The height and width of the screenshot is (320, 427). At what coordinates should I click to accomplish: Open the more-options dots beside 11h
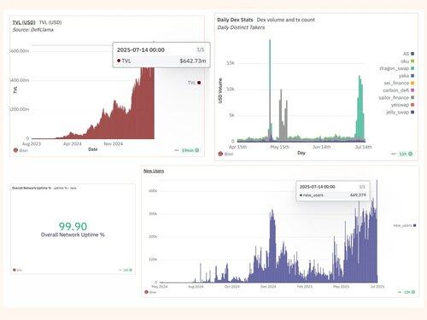[394, 154]
